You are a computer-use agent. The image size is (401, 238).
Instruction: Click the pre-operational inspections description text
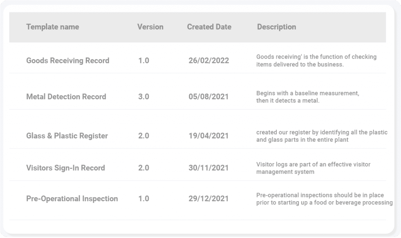(x=324, y=199)
